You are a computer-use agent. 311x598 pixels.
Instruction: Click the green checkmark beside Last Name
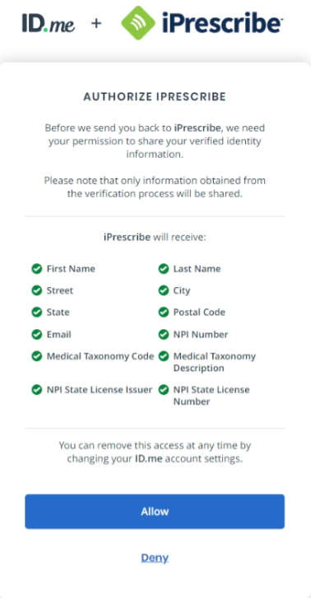click(x=164, y=269)
